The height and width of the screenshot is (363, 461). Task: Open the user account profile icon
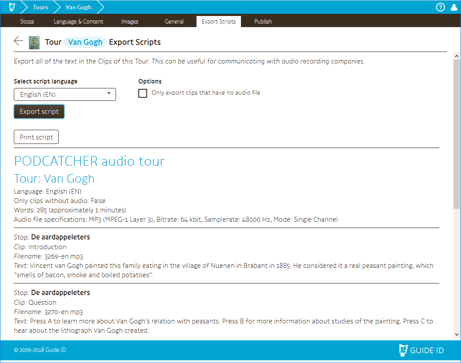click(x=454, y=7)
